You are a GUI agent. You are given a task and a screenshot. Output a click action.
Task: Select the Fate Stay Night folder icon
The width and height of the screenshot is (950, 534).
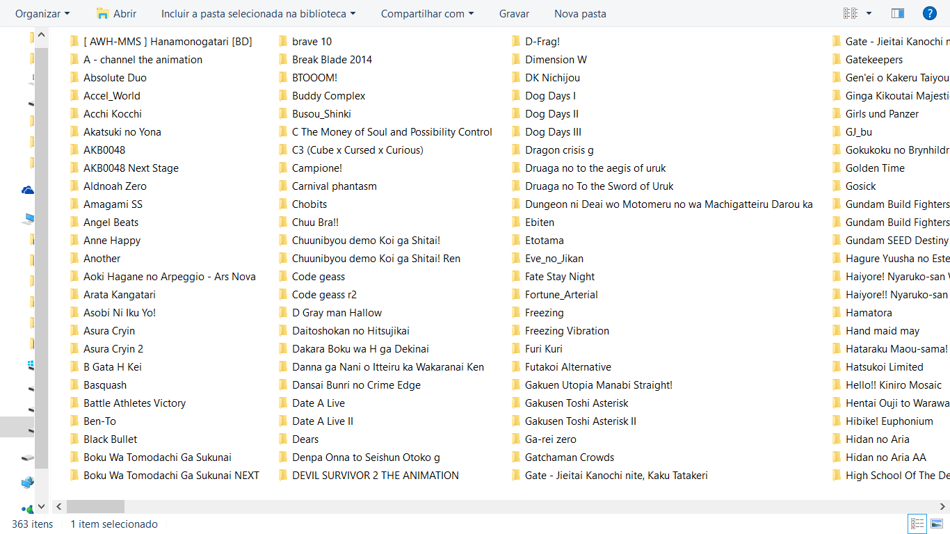(516, 276)
